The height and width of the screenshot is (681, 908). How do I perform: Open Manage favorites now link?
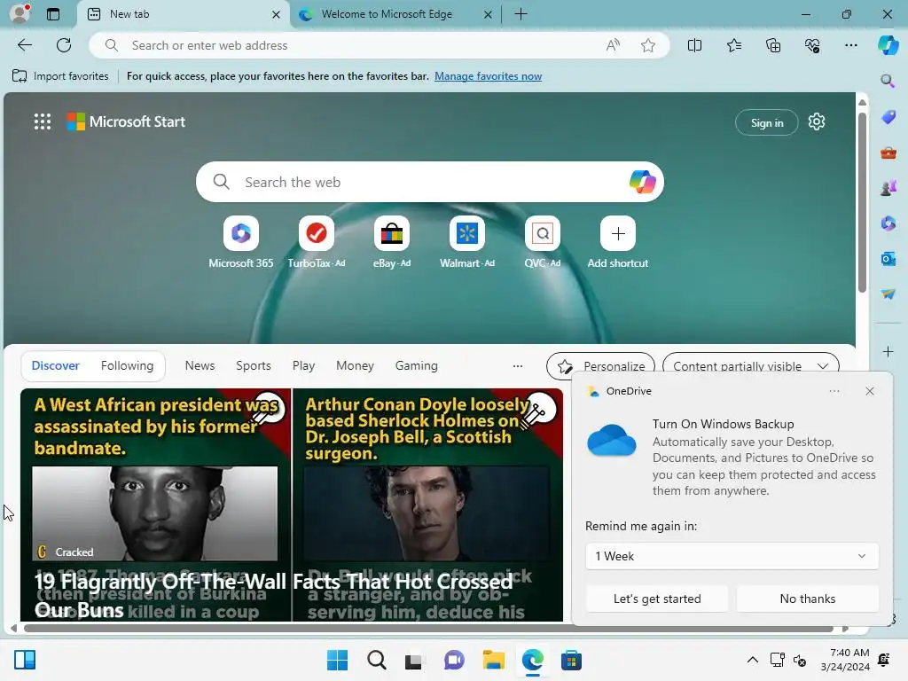489,76
